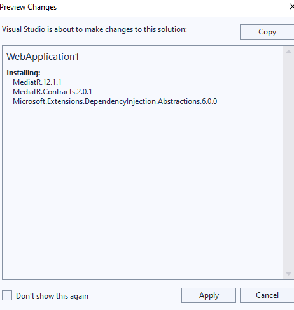The image size is (294, 310).
Task: Copy the list of changes
Action: (267, 32)
